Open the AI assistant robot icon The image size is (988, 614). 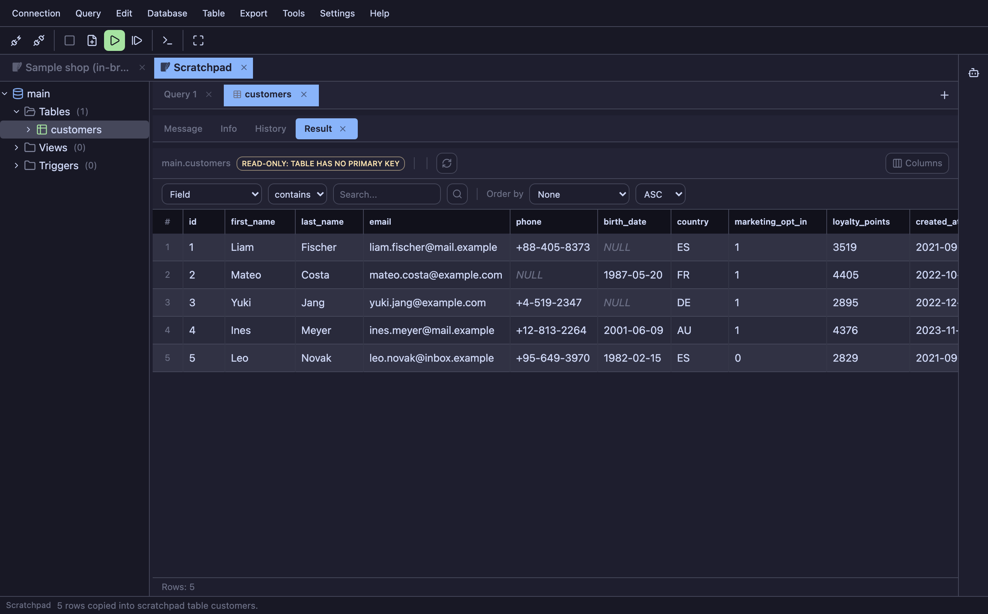click(x=973, y=73)
